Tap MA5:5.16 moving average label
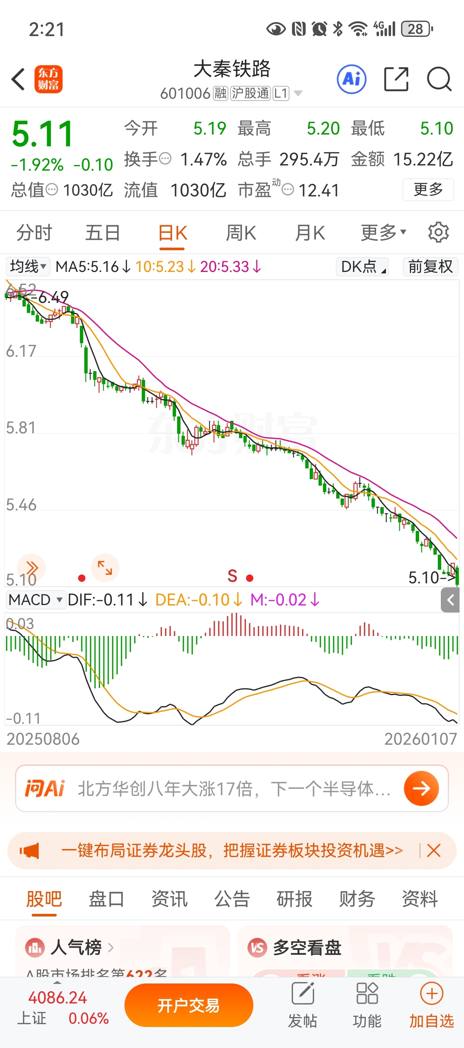464x1048 pixels. 93,267
